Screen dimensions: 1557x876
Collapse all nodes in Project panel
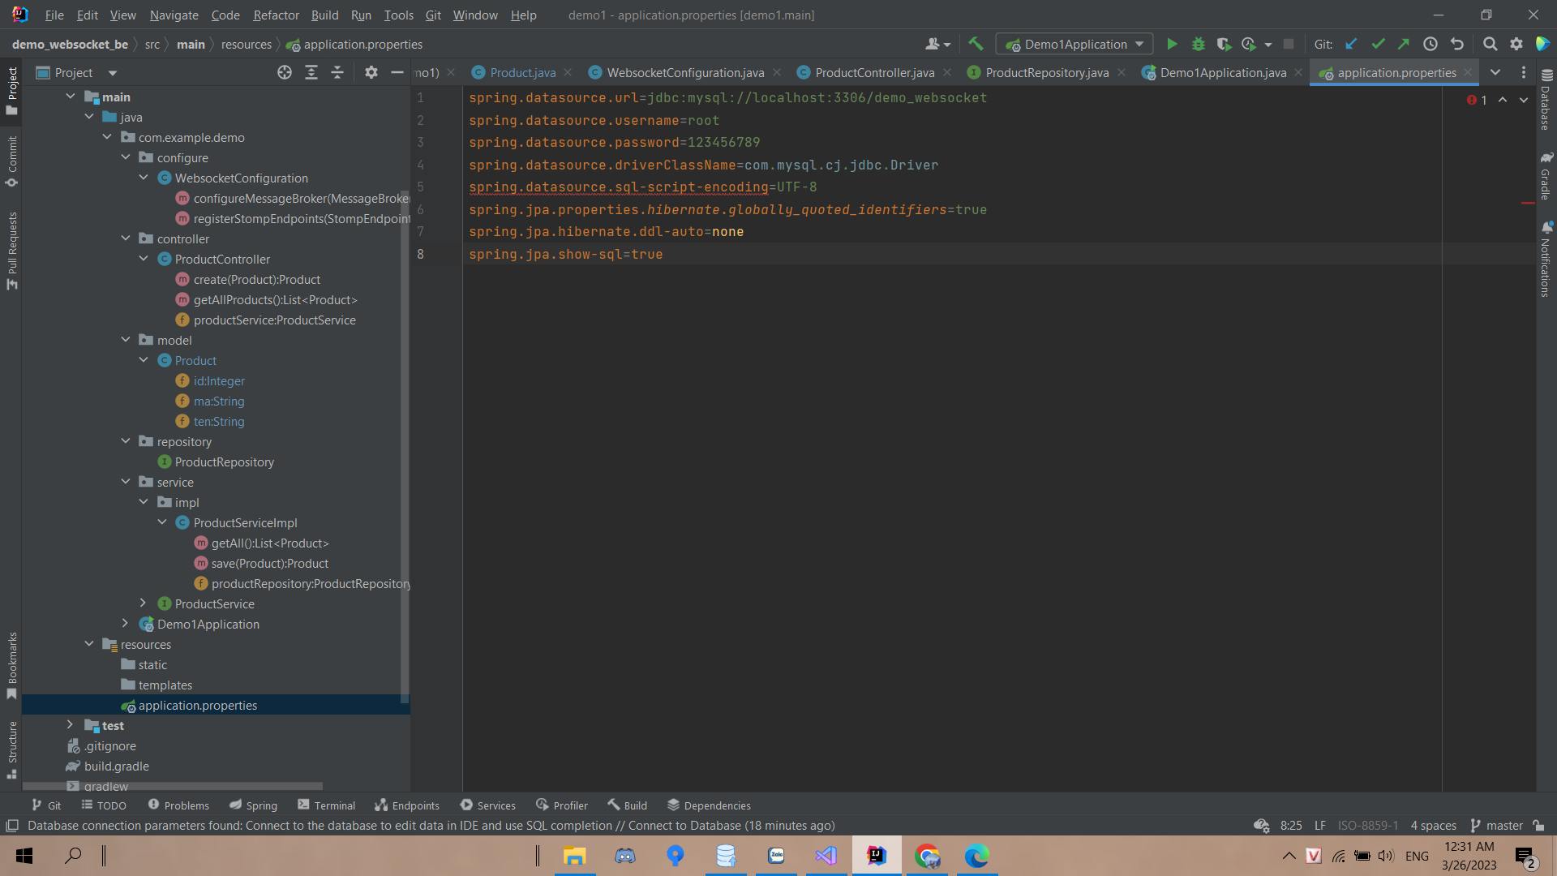click(337, 73)
